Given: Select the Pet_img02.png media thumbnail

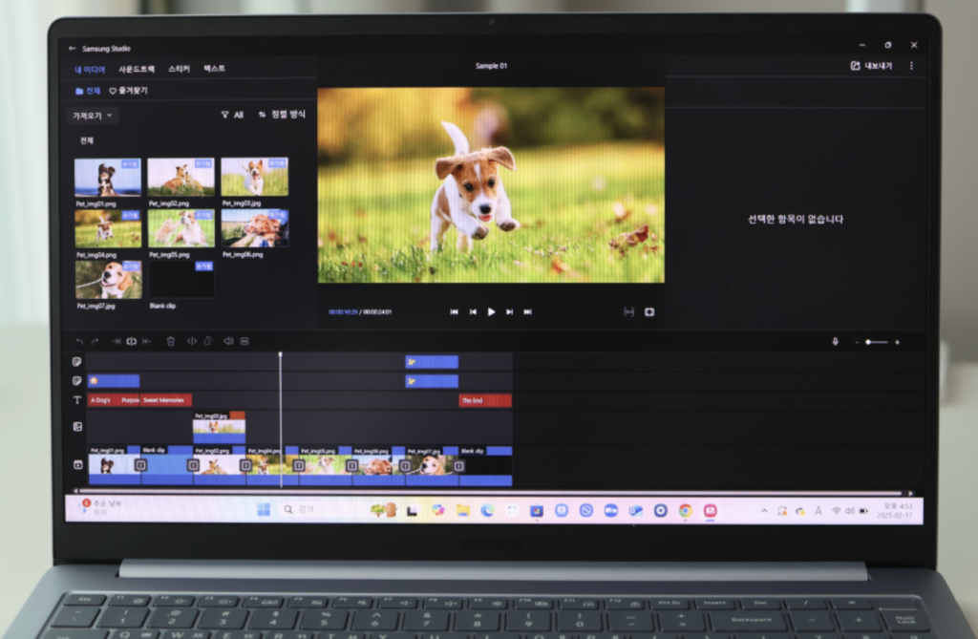Looking at the screenshot, I should tap(181, 178).
